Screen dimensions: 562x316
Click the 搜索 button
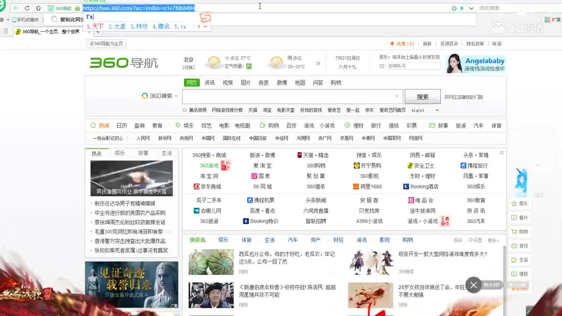pyautogui.click(x=423, y=97)
